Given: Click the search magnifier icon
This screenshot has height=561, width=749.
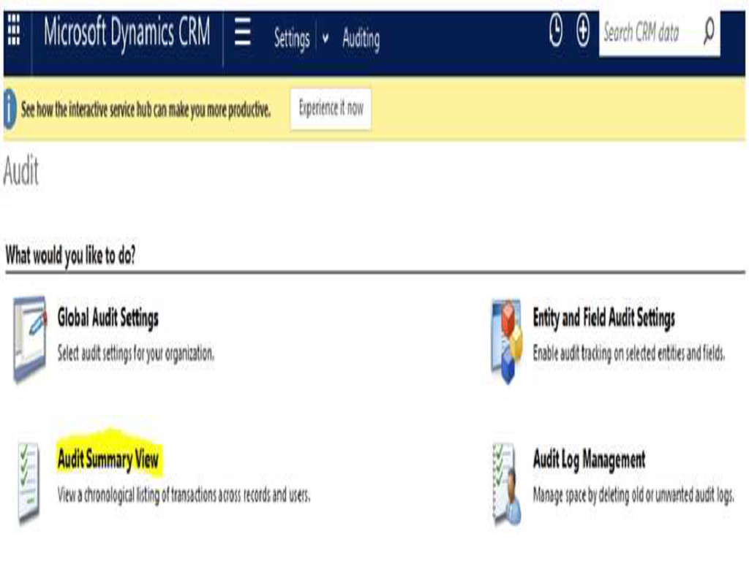Looking at the screenshot, I should pyautogui.click(x=709, y=31).
